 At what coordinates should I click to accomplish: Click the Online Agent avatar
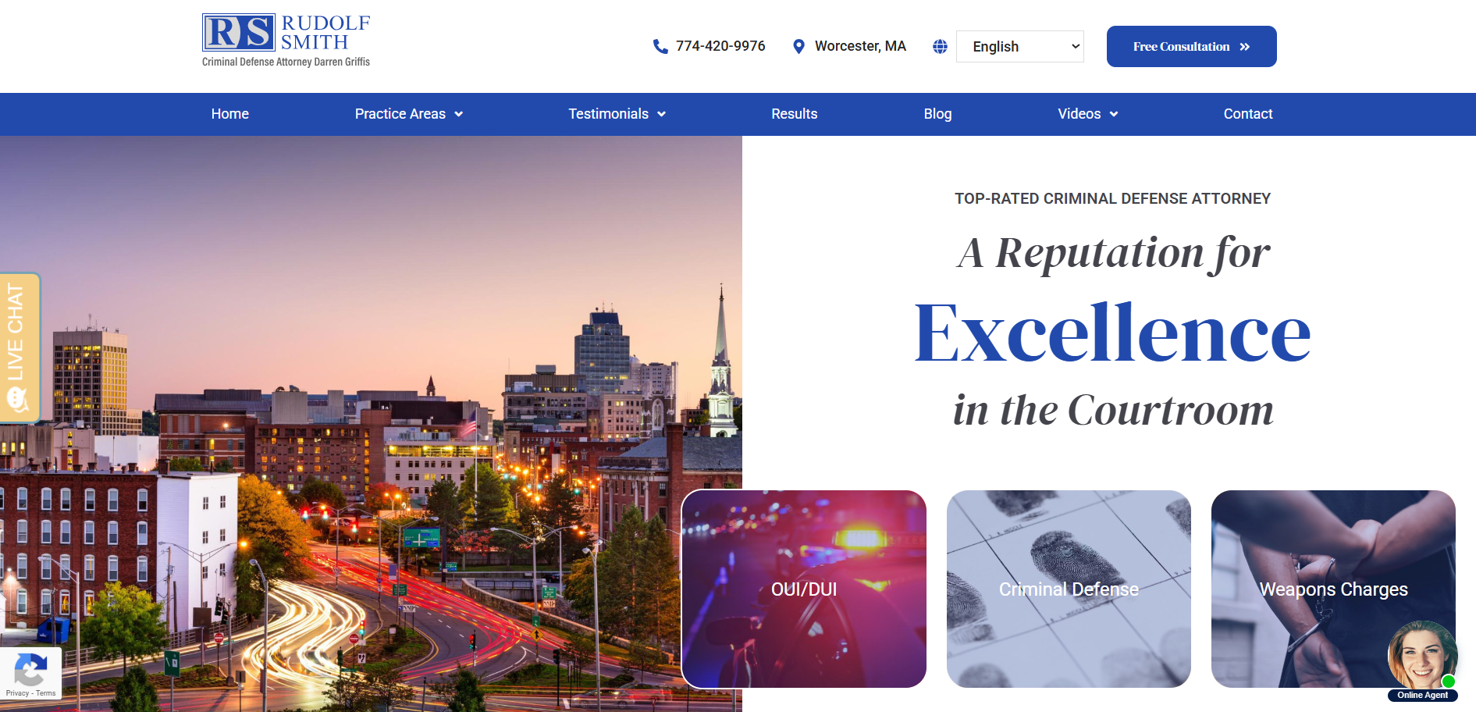click(x=1421, y=657)
